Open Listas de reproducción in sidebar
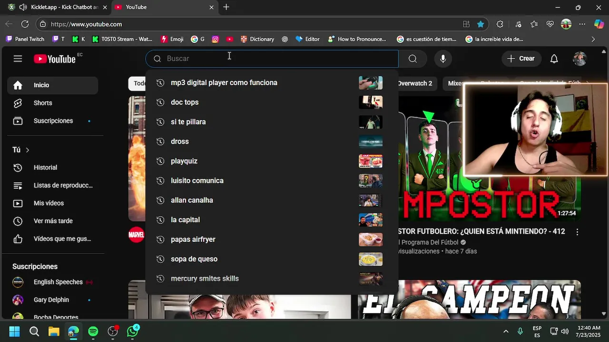 (x=52, y=185)
